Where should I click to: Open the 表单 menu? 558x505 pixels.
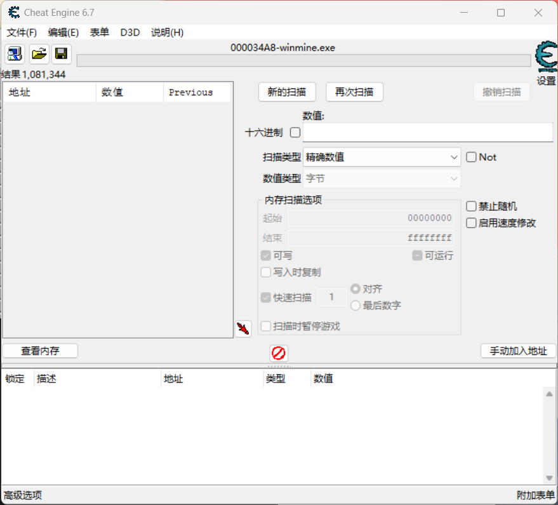click(x=99, y=32)
